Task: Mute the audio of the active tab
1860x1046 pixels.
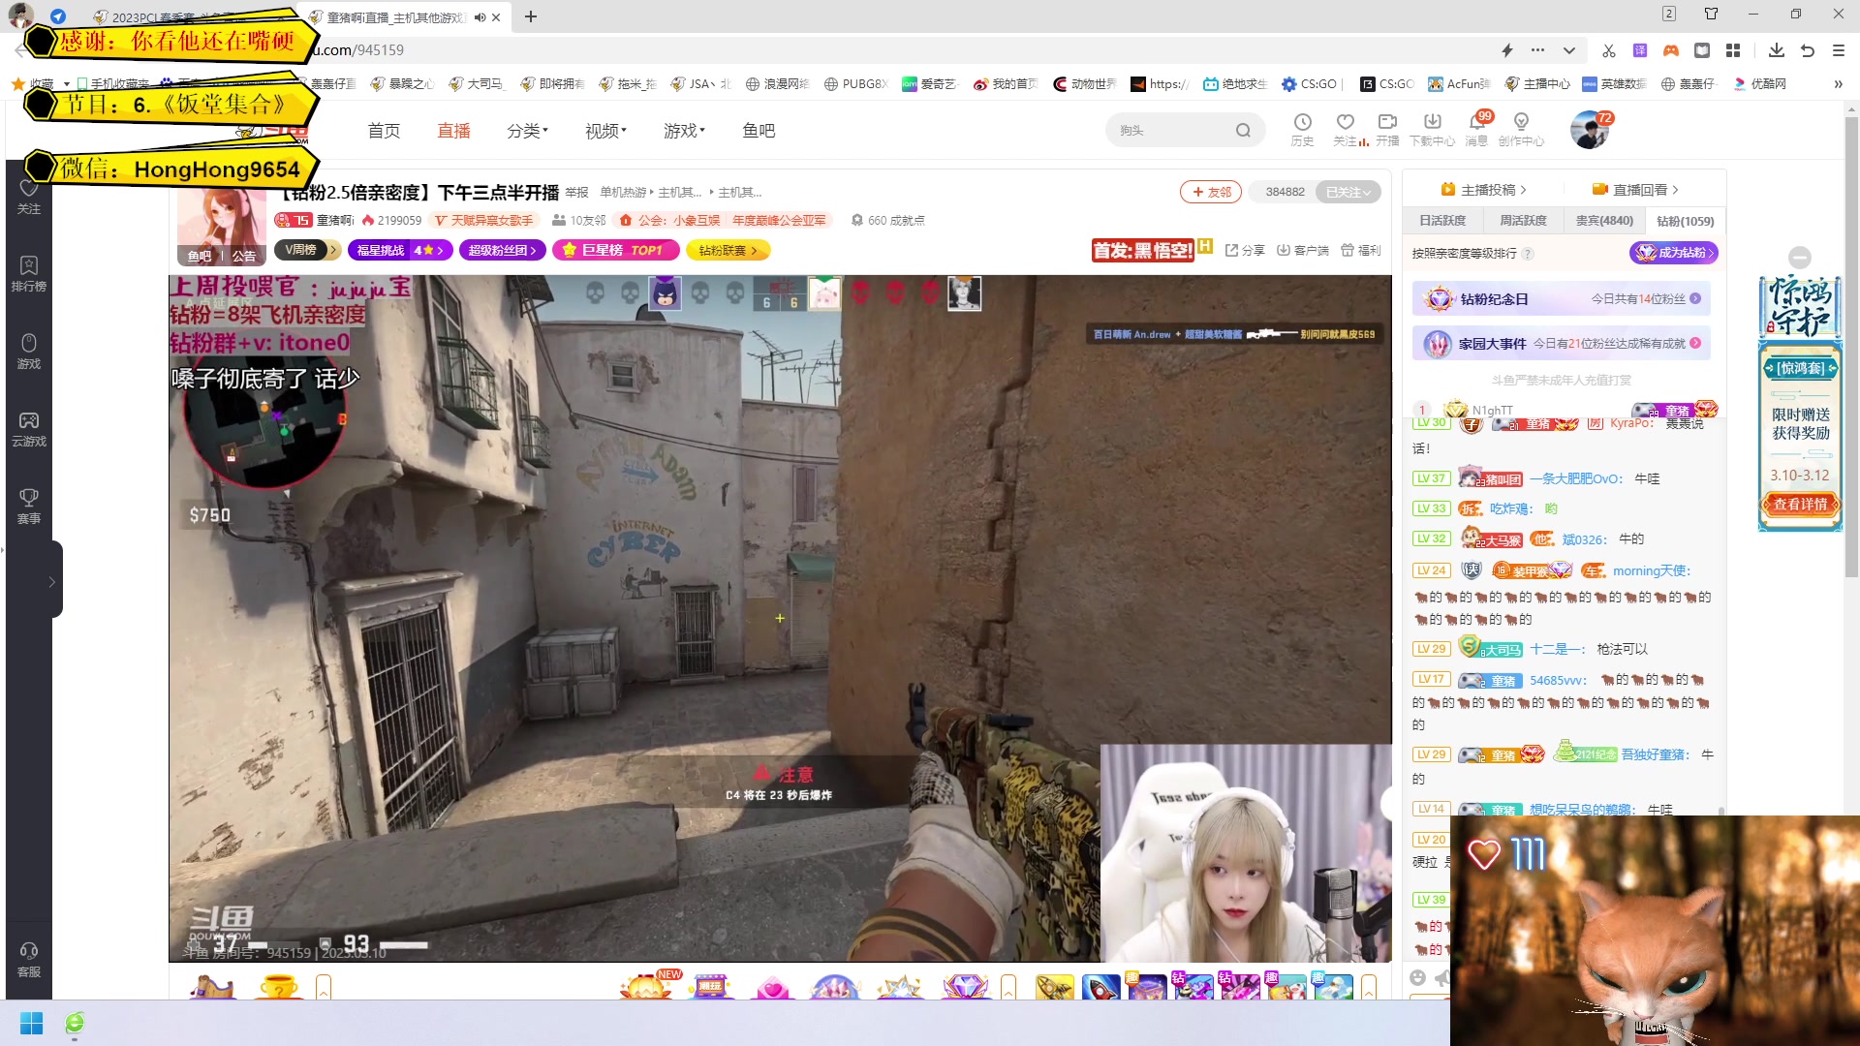Action: click(480, 17)
